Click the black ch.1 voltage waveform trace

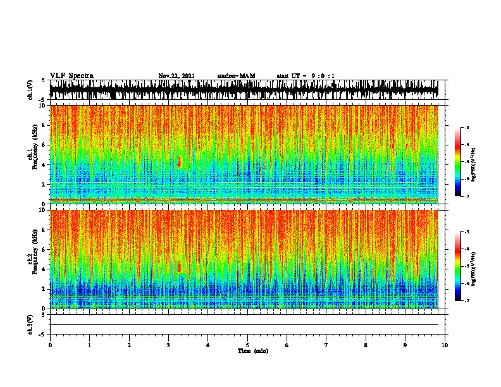pos(244,90)
